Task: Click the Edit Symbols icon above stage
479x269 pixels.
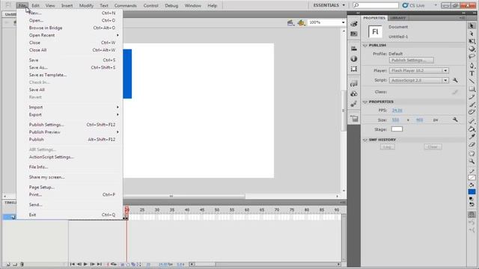Action: coord(301,22)
